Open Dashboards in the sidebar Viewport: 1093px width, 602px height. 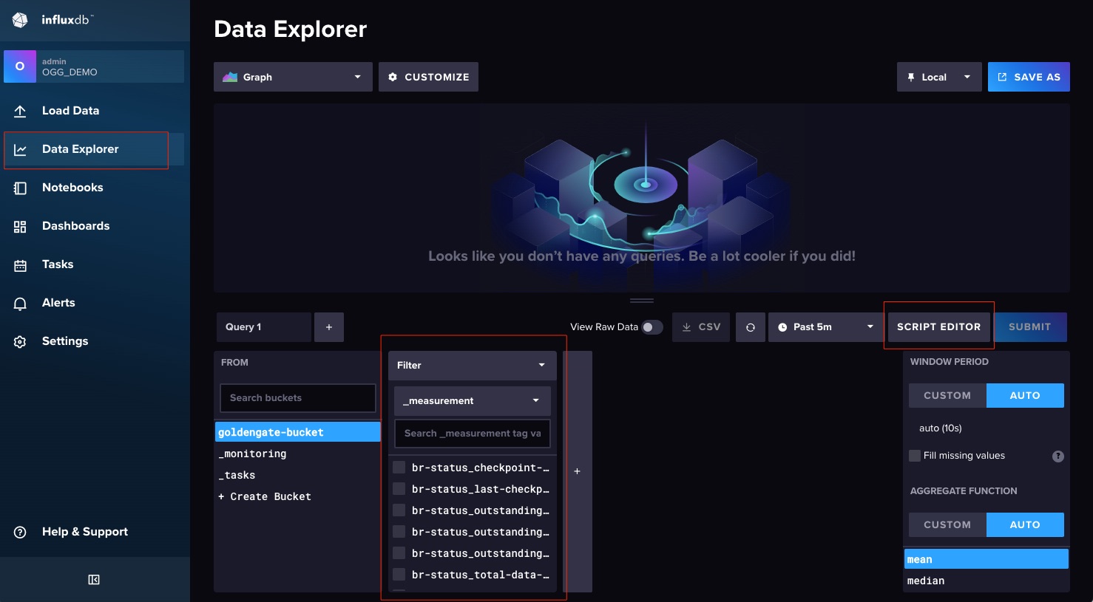[75, 226]
